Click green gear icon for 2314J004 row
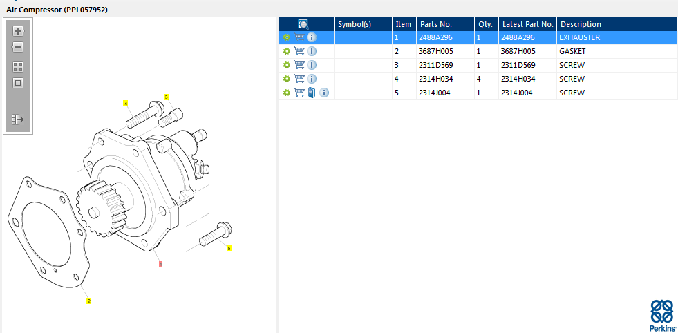 point(286,93)
